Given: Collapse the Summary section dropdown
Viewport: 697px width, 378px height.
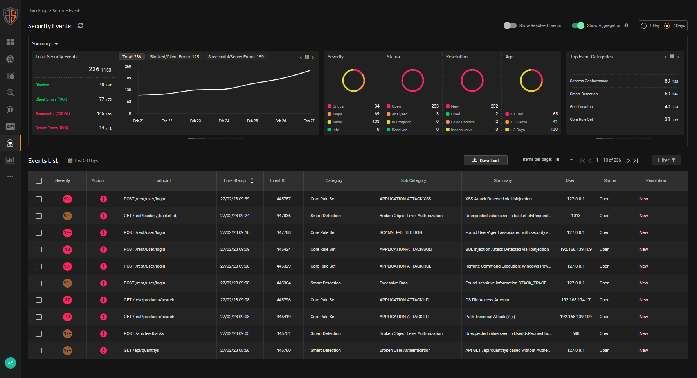Looking at the screenshot, I should 56,44.
